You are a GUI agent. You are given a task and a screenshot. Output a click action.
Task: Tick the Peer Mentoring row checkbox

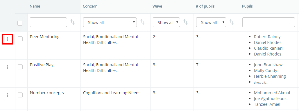tap(20, 39)
